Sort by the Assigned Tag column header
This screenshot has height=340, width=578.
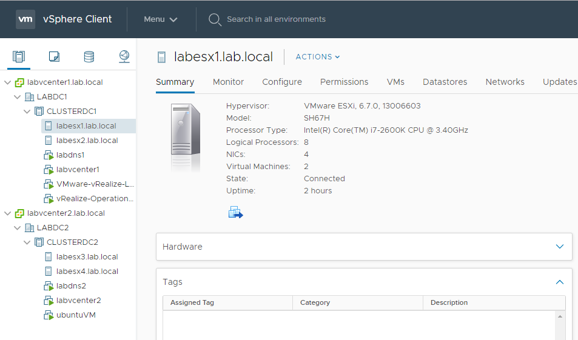coord(227,302)
